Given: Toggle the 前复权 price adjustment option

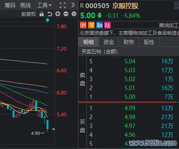Looking at the screenshot, I should tap(29, 14).
